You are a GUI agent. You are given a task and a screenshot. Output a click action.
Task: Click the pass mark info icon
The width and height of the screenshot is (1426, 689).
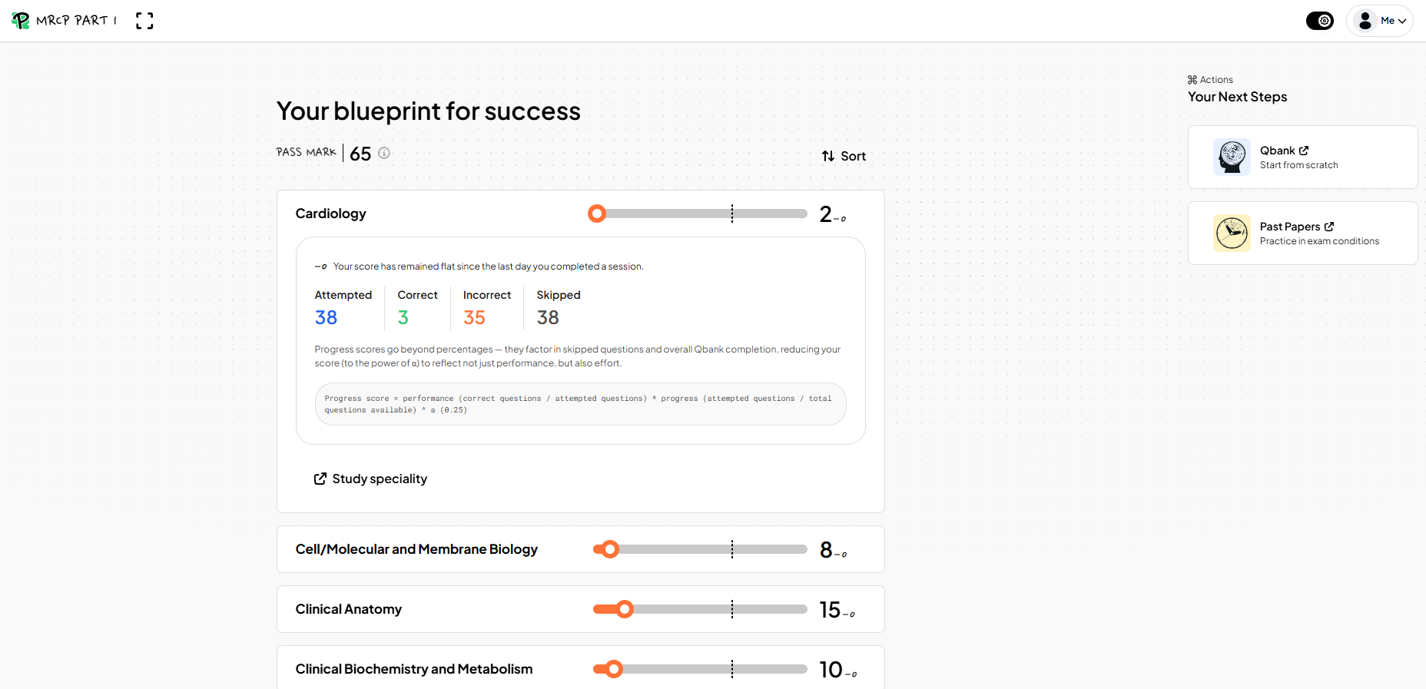coord(384,153)
